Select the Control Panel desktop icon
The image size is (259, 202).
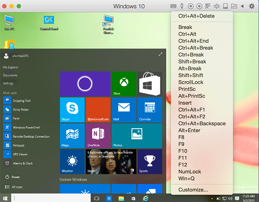pos(49,23)
